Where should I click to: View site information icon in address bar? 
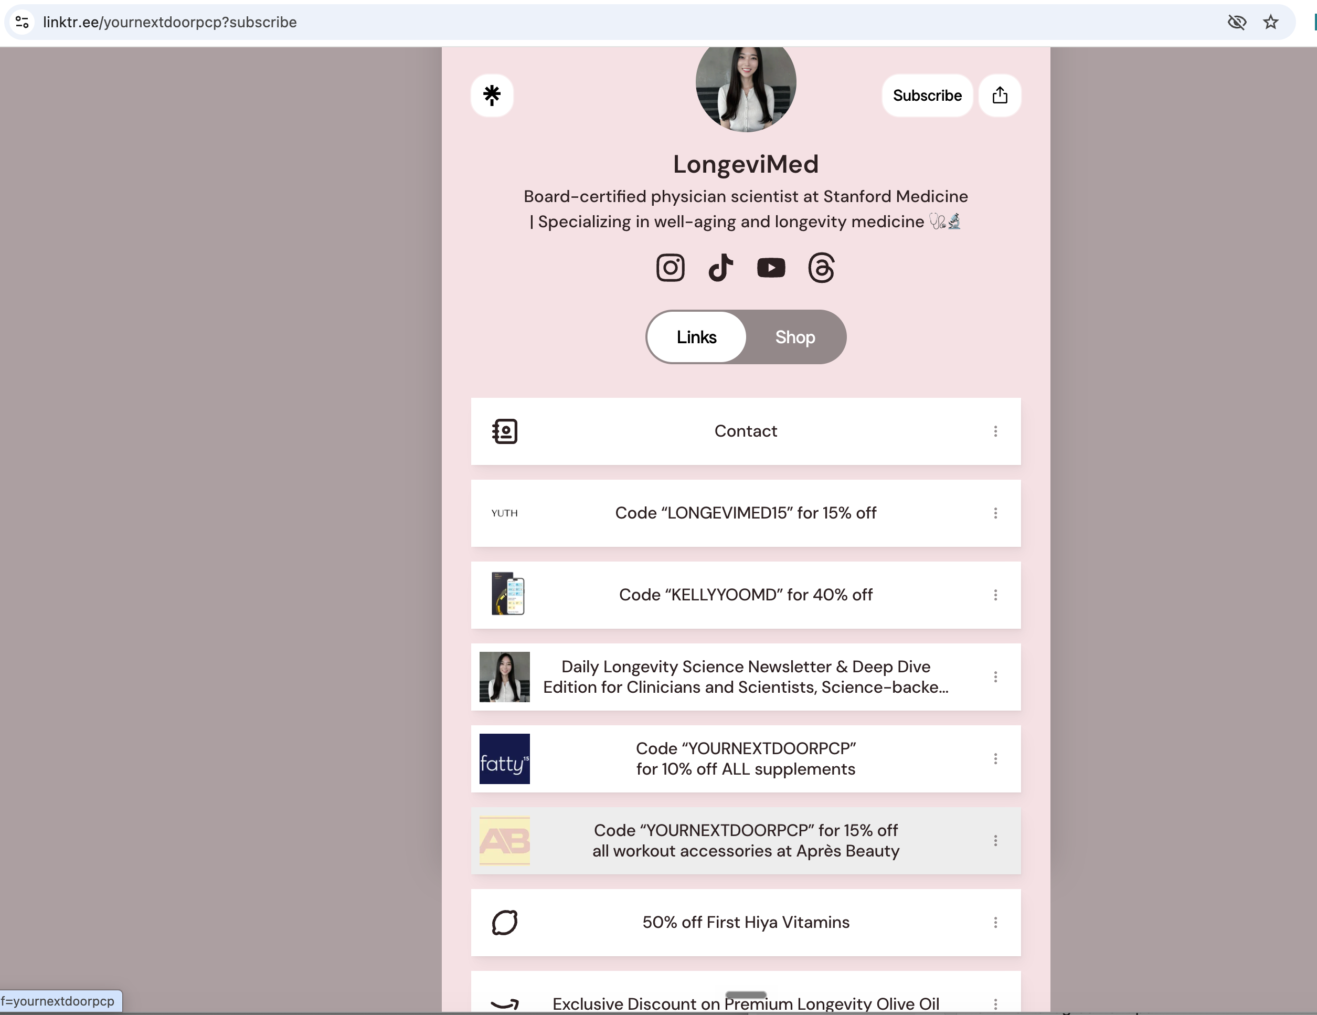coord(23,23)
